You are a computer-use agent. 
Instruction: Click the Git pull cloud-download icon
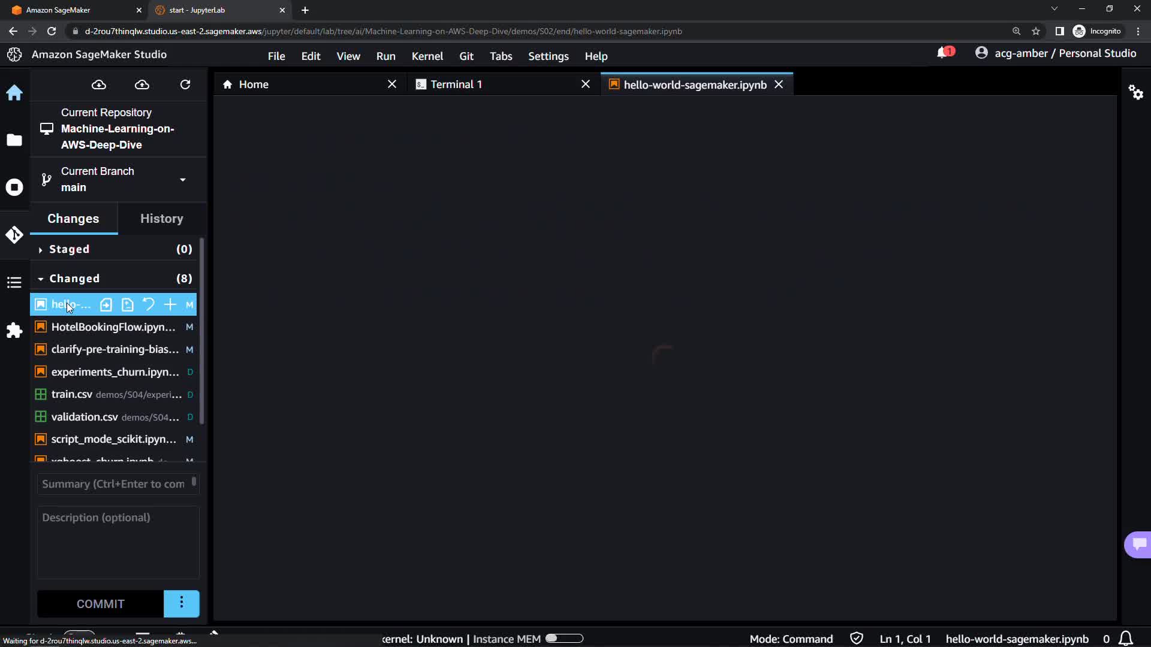pos(99,84)
